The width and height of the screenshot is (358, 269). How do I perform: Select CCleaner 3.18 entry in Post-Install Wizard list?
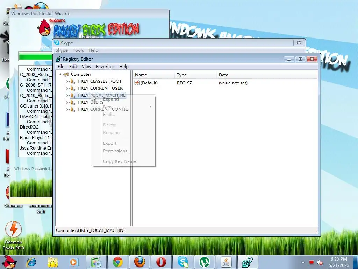36,106
